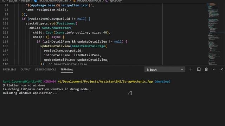The width and height of the screenshot is (225, 126).
Task: Click breadcrumb 'recipeDetailPage.dart'
Action: 53,1
